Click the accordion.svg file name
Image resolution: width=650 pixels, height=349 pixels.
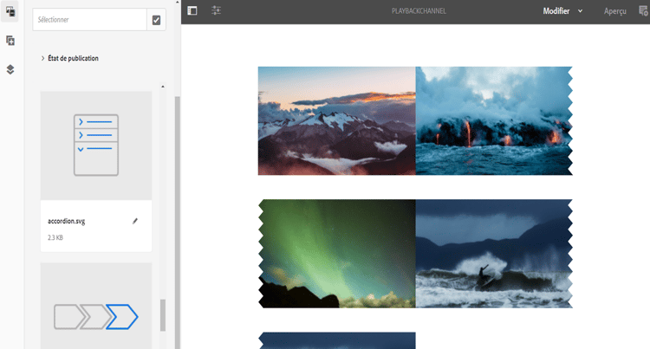pyautogui.click(x=67, y=221)
